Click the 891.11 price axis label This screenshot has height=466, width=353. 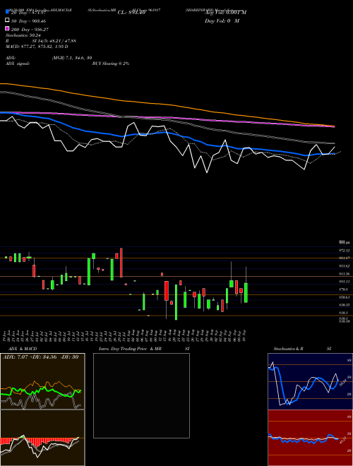[x=345, y=282]
